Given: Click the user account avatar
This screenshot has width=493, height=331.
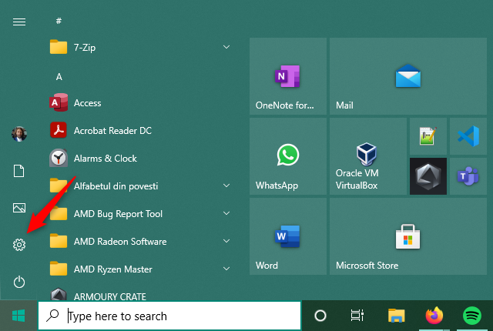Looking at the screenshot, I should coord(19,134).
